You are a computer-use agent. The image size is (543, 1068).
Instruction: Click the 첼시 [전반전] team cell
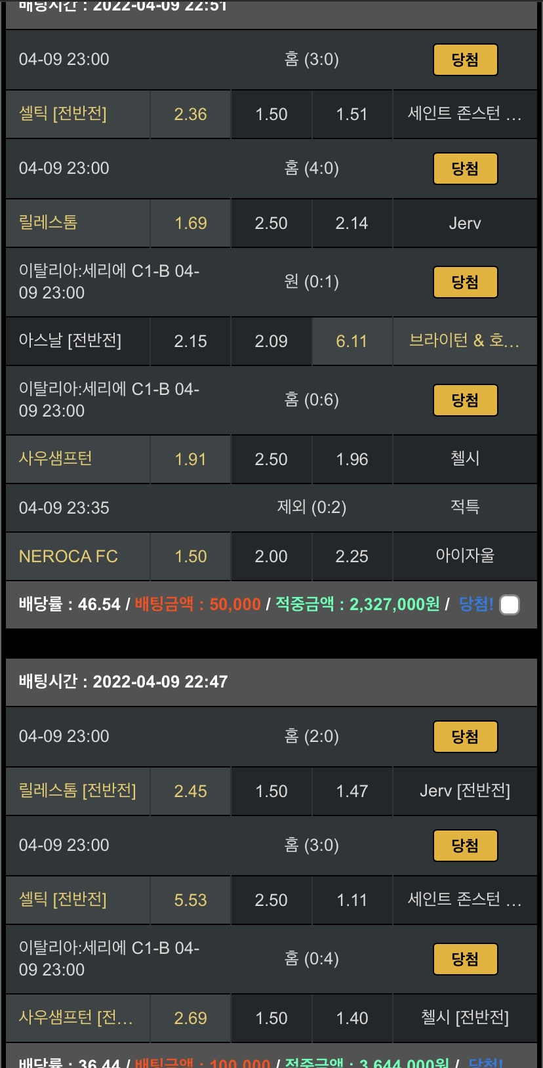point(465,1018)
